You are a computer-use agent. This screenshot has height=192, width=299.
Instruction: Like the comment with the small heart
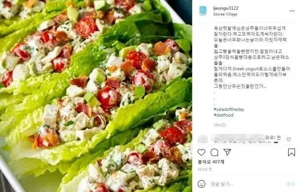289,140
